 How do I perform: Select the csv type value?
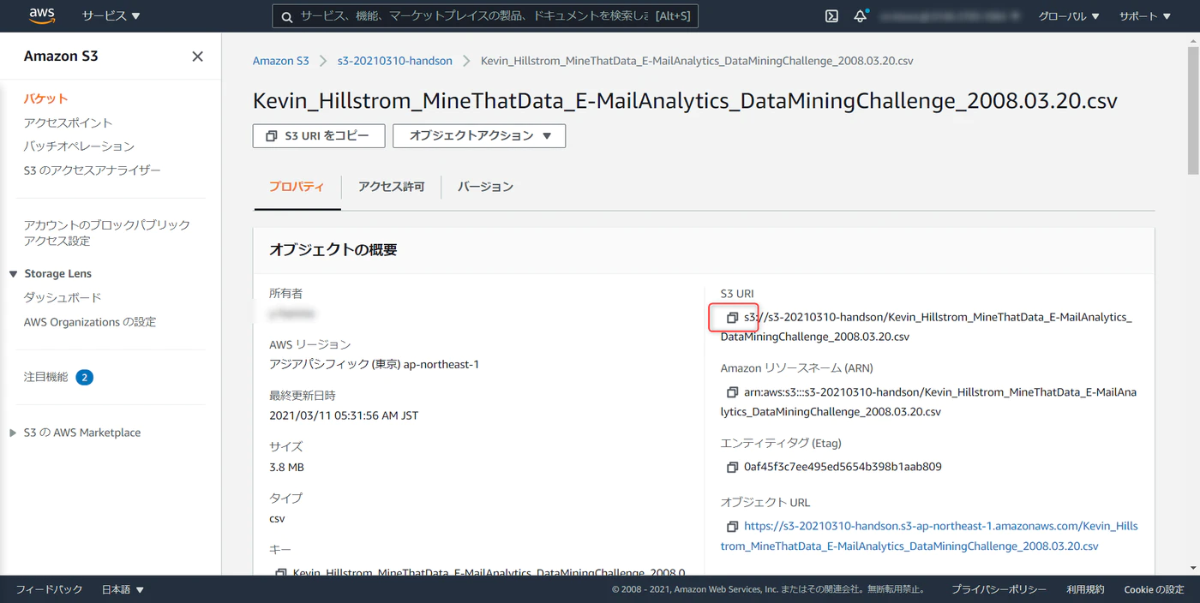click(277, 519)
